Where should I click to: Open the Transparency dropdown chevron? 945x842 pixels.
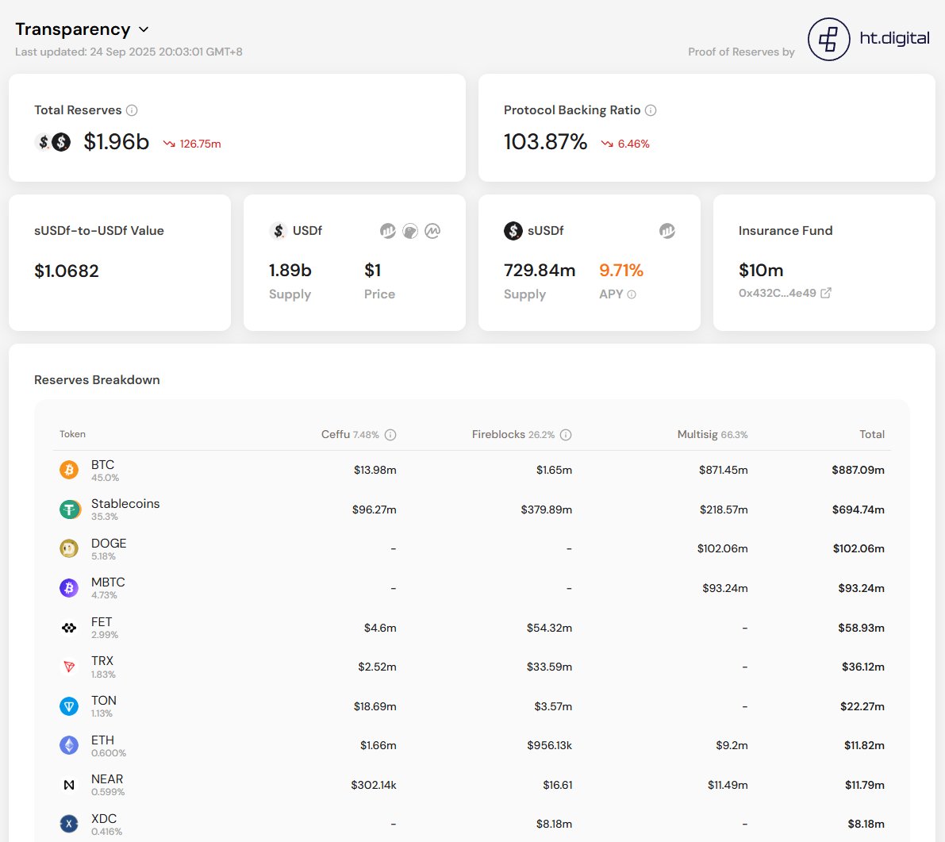(144, 29)
